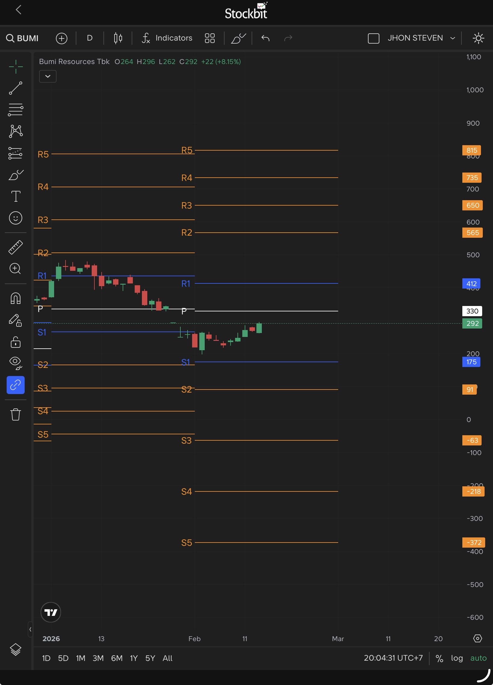This screenshot has height=685, width=493.
Task: Add a symbol to compare with plus icon
Action: point(62,38)
